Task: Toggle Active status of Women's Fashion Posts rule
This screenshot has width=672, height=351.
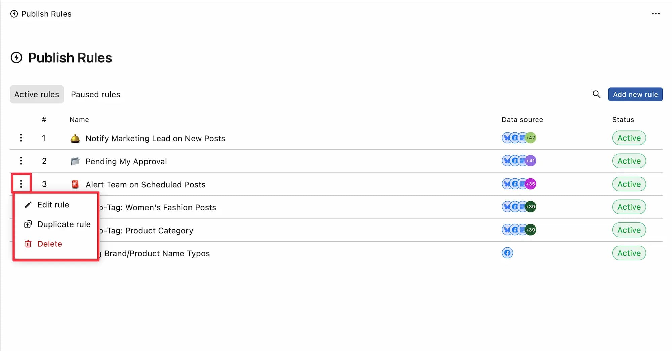Action: 629,207
